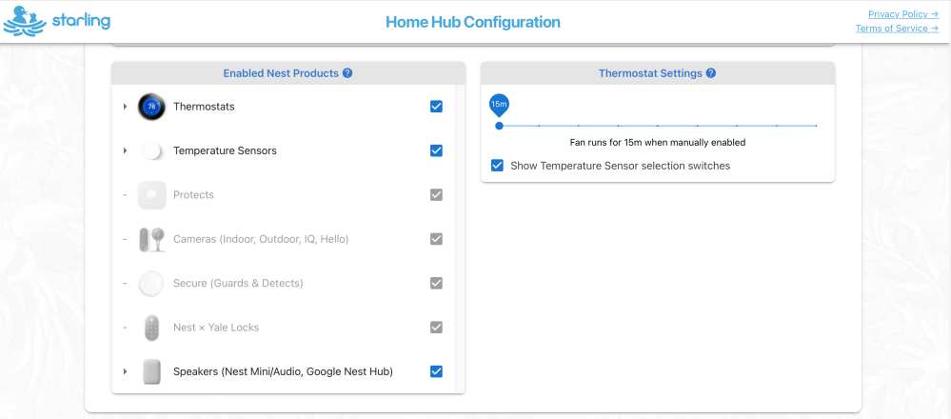
Task: Click the Nest x Yale lock icon
Action: 151,328
